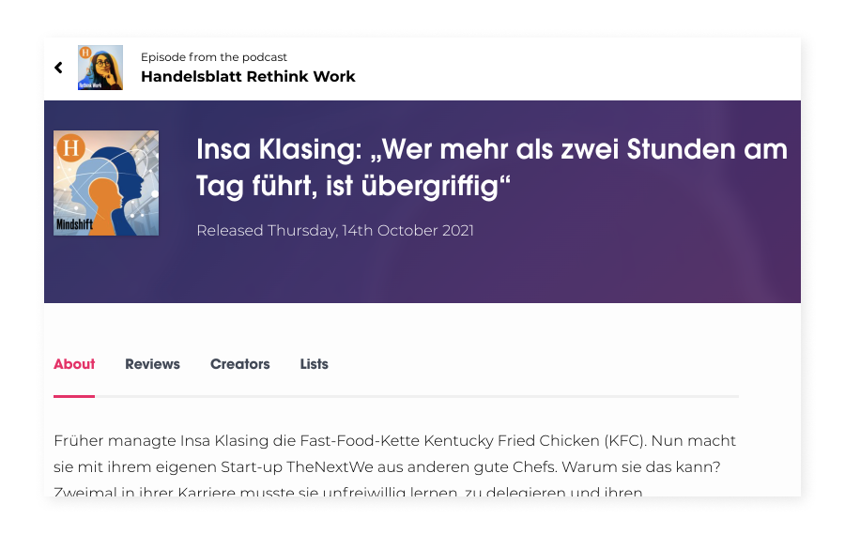Open the small Rethink Work podcast thumbnail
Viewport: 845px width, 534px height.
pyautogui.click(x=100, y=68)
